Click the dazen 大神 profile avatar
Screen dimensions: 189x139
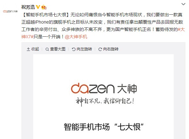click(10, 11)
